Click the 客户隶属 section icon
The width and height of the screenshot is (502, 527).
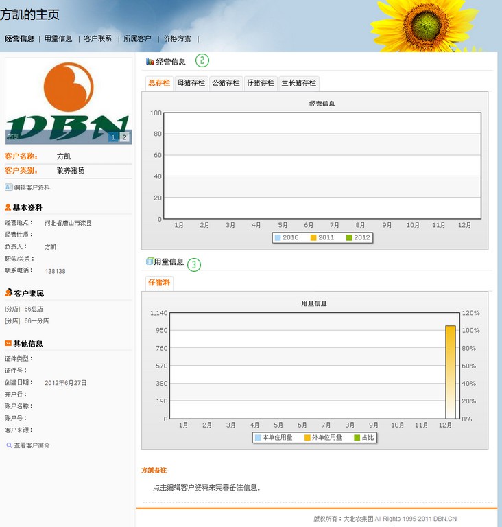9,293
